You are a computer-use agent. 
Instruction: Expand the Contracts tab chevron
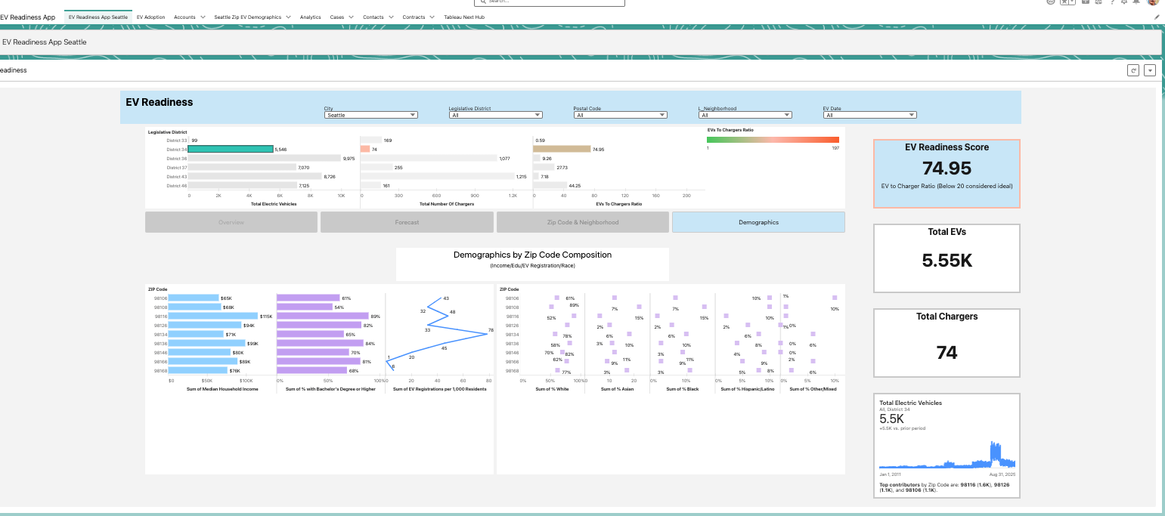tap(432, 17)
